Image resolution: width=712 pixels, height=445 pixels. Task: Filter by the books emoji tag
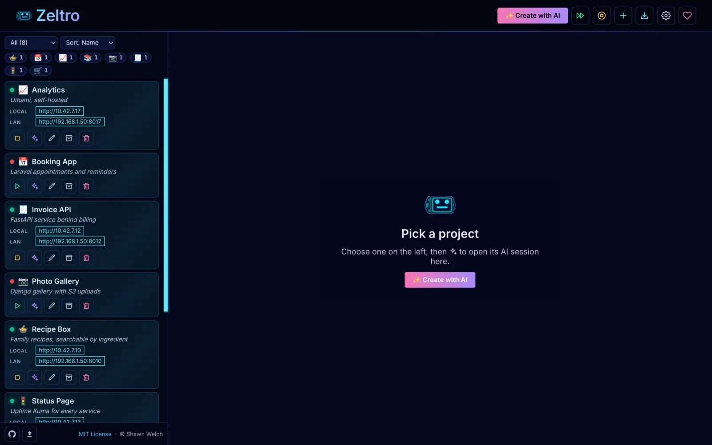coord(91,58)
